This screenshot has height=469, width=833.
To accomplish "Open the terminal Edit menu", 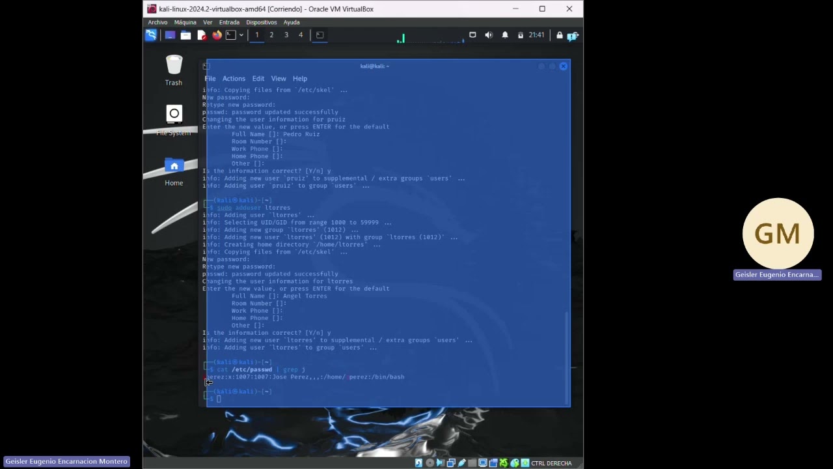I will tap(258, 79).
